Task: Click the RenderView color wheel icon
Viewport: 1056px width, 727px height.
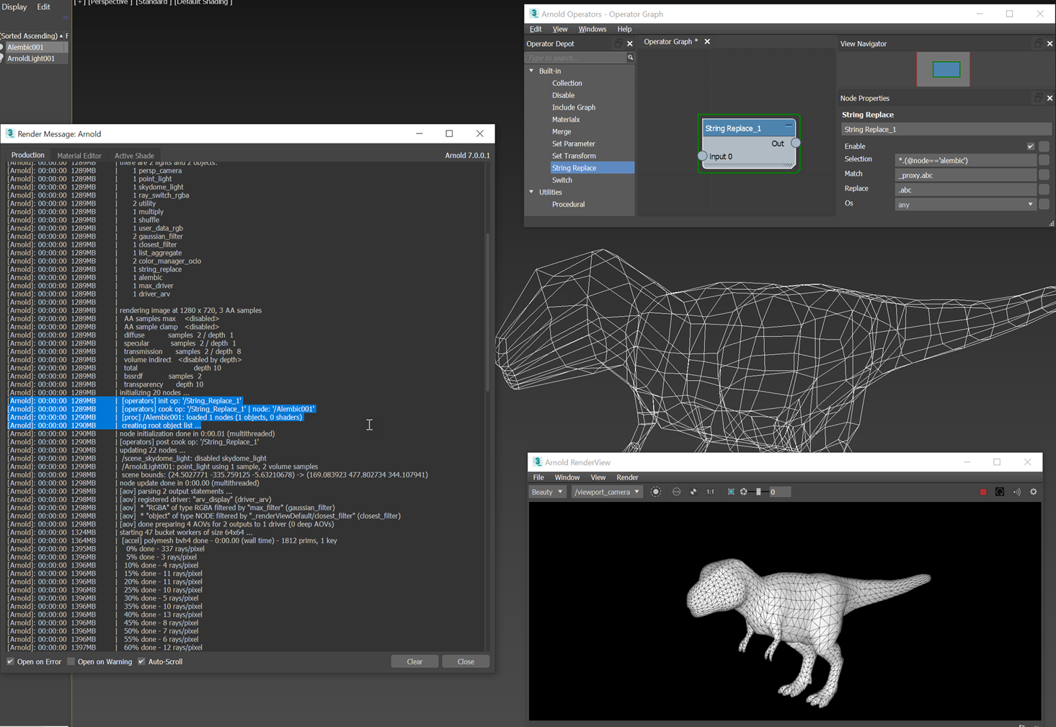Action: point(693,492)
